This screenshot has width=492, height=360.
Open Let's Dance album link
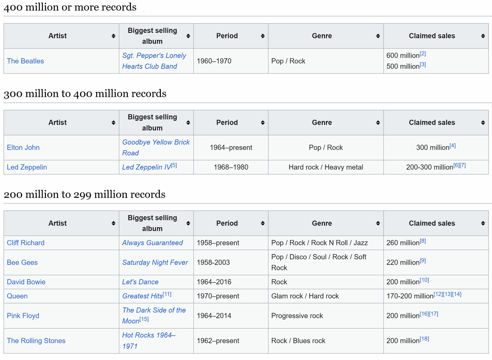click(140, 282)
